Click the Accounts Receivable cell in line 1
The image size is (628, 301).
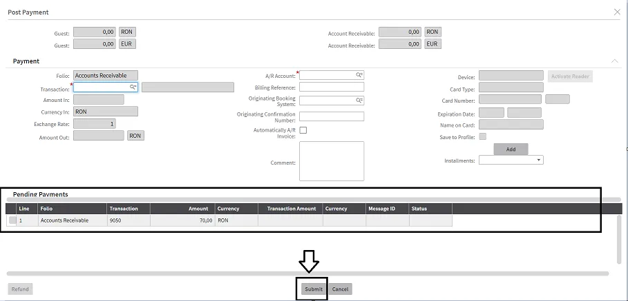tap(73, 220)
